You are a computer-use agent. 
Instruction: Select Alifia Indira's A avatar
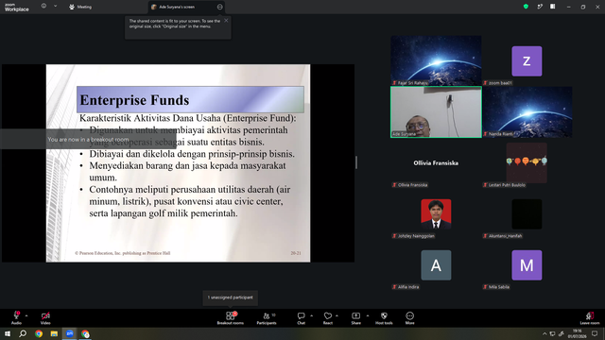pyautogui.click(x=436, y=265)
